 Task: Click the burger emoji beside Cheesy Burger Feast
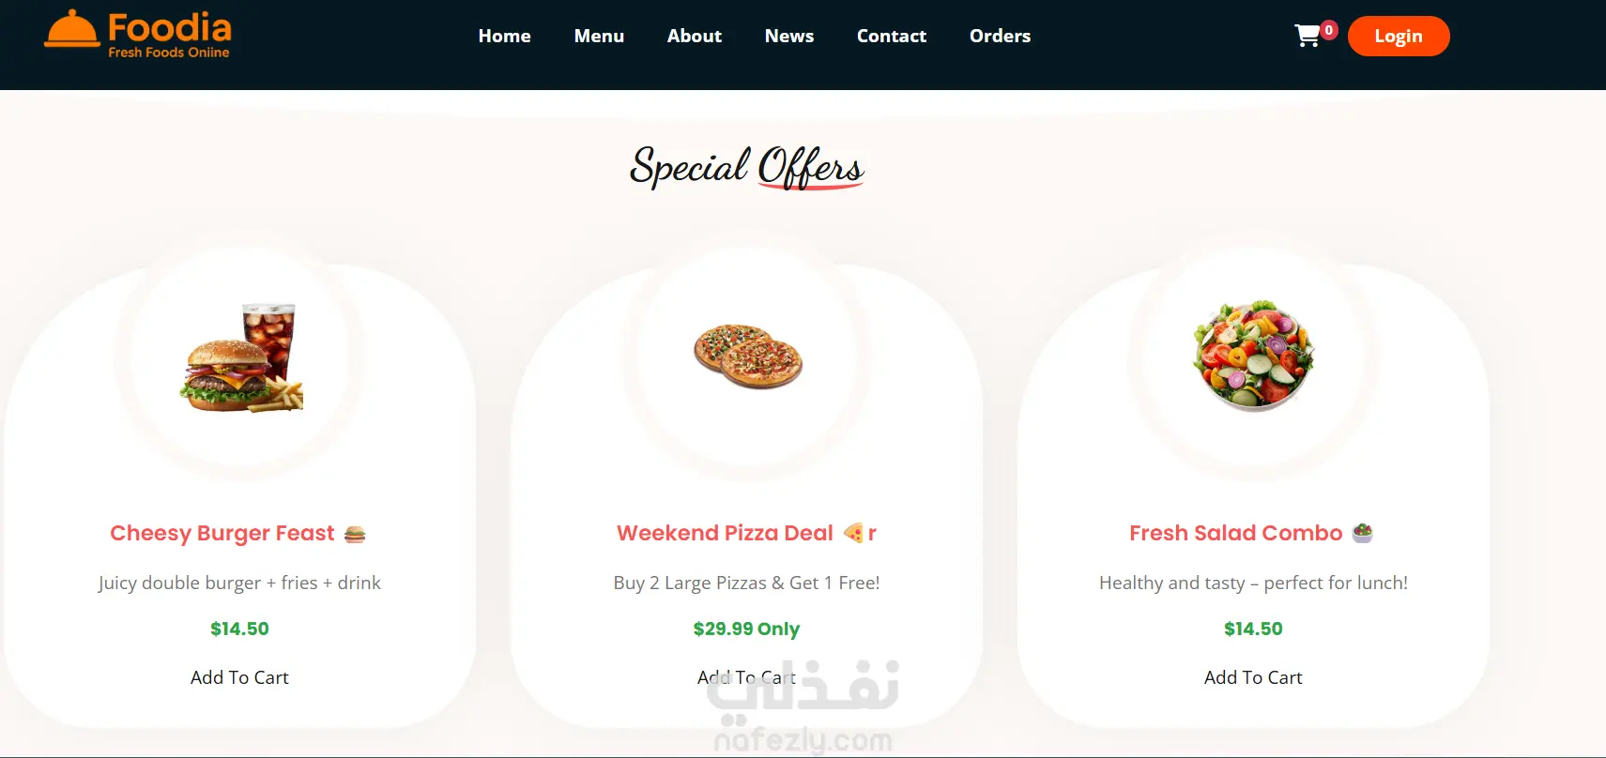355,534
